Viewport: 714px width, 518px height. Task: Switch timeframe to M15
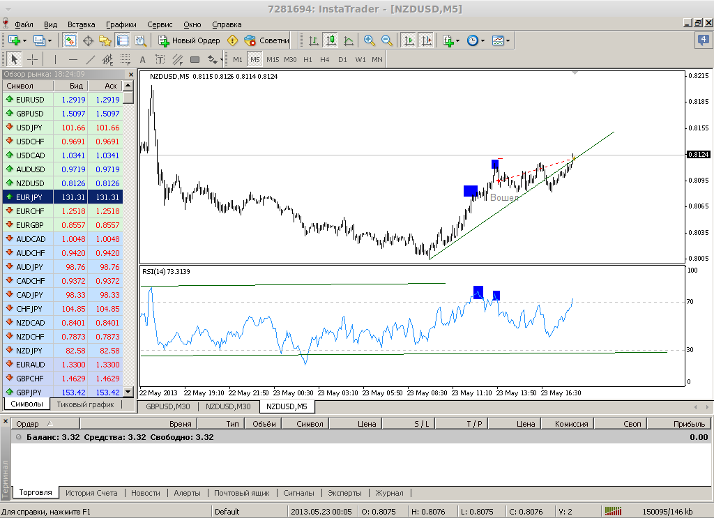click(273, 59)
